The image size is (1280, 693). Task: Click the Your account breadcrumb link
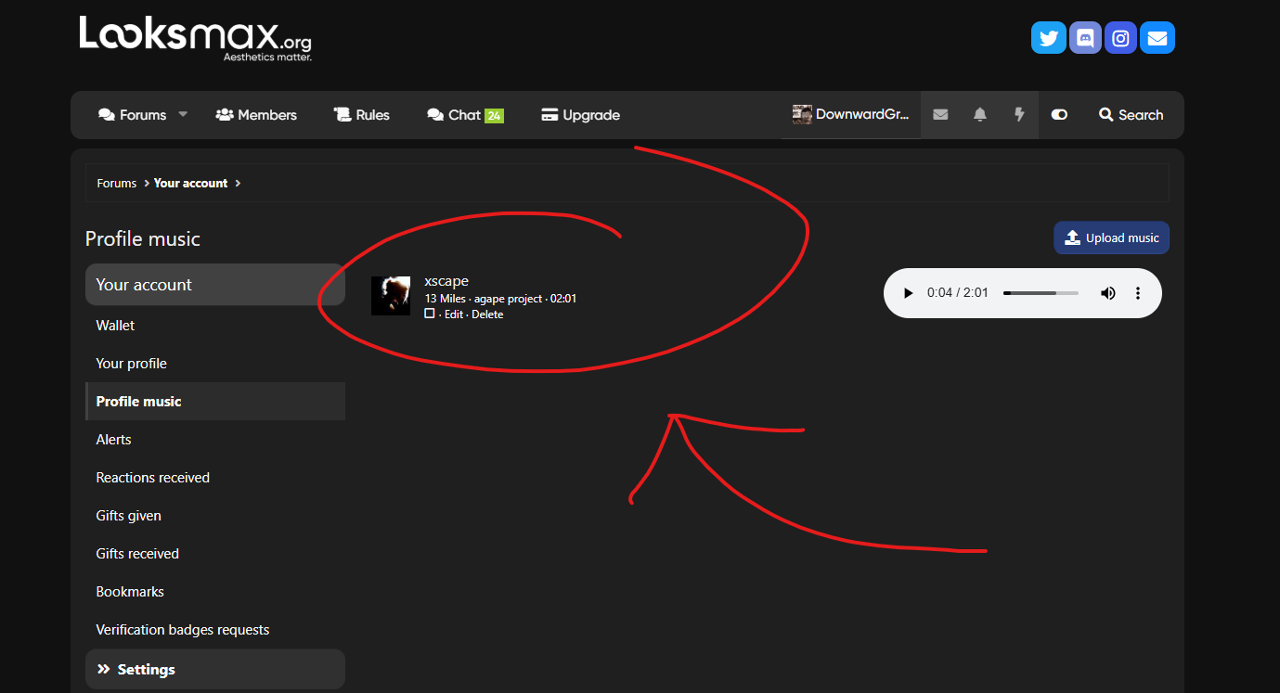(x=190, y=184)
